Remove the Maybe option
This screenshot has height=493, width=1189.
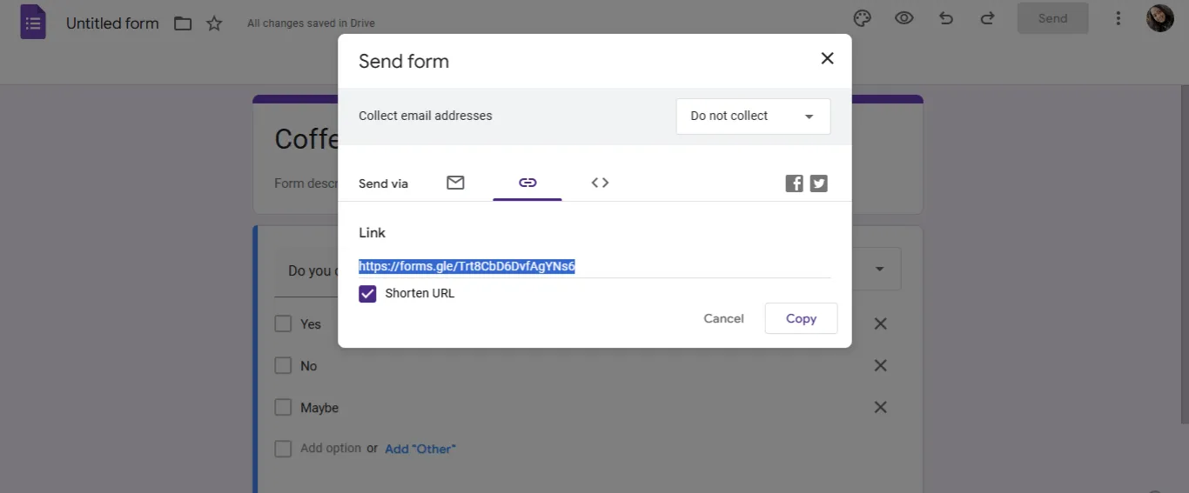[880, 407]
